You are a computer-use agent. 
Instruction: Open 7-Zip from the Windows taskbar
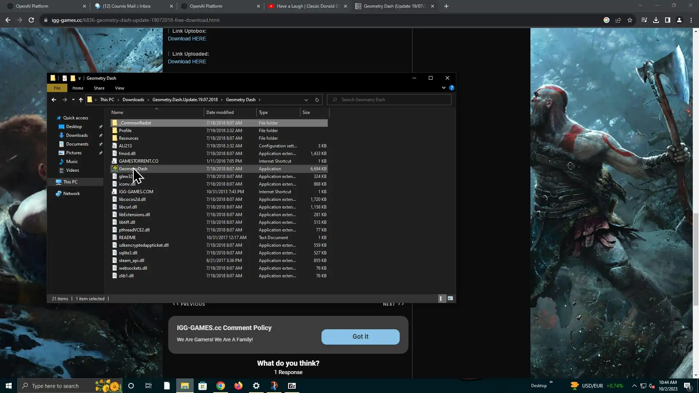coord(292,386)
